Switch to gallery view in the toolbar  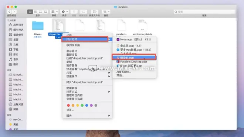click(x=45, y=12)
